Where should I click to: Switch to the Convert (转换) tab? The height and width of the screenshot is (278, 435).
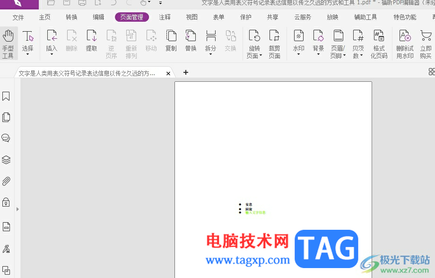click(x=71, y=17)
